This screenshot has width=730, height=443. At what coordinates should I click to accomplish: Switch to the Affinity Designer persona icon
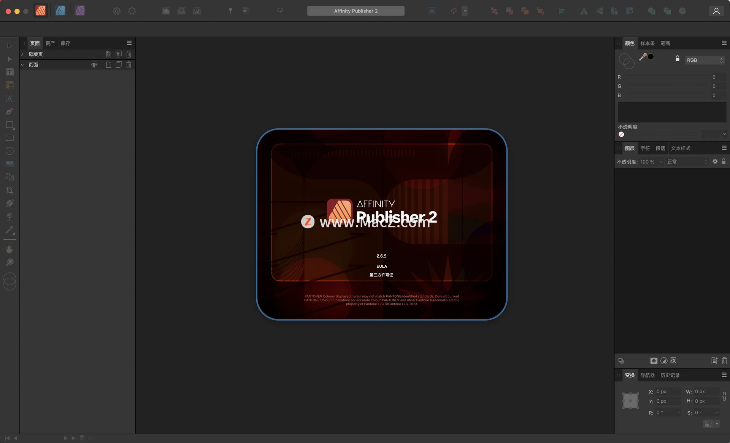point(60,11)
